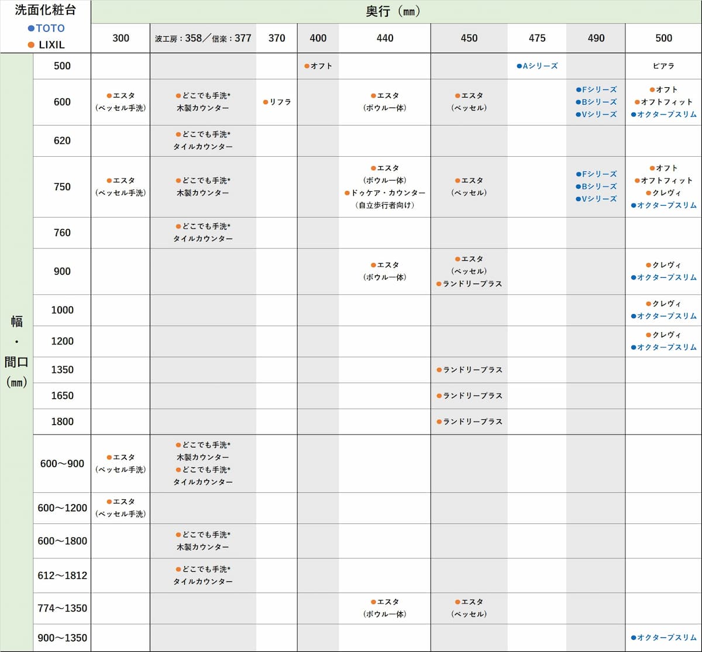
Task: Click the 612～1812 row header
Action: point(62,575)
